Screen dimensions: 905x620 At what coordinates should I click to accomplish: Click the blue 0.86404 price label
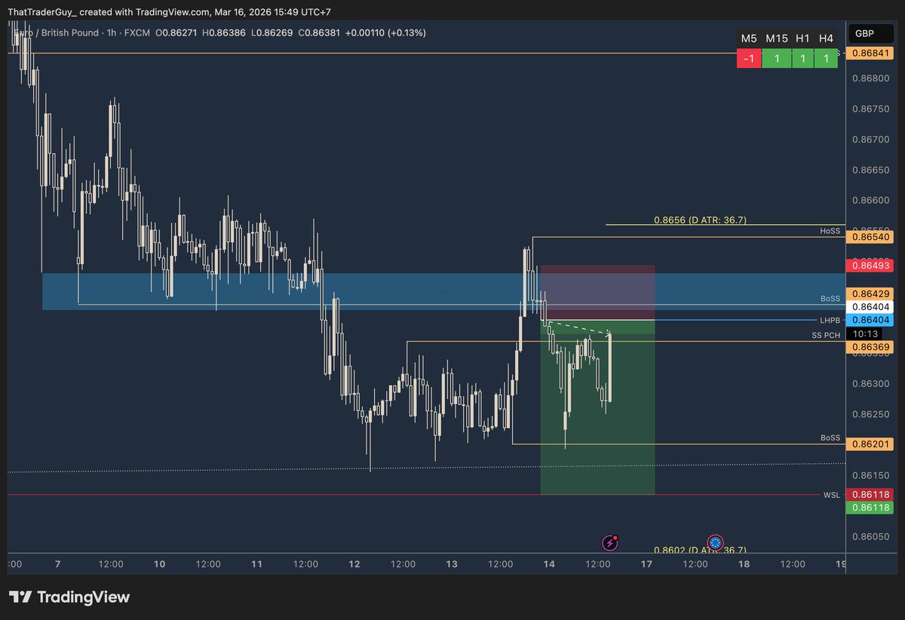pyautogui.click(x=871, y=320)
